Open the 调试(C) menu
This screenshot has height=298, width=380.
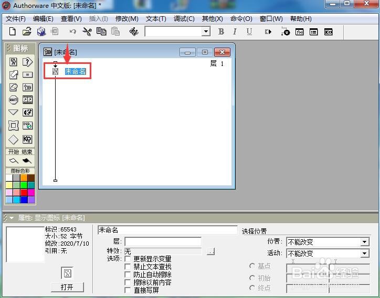[184, 19]
